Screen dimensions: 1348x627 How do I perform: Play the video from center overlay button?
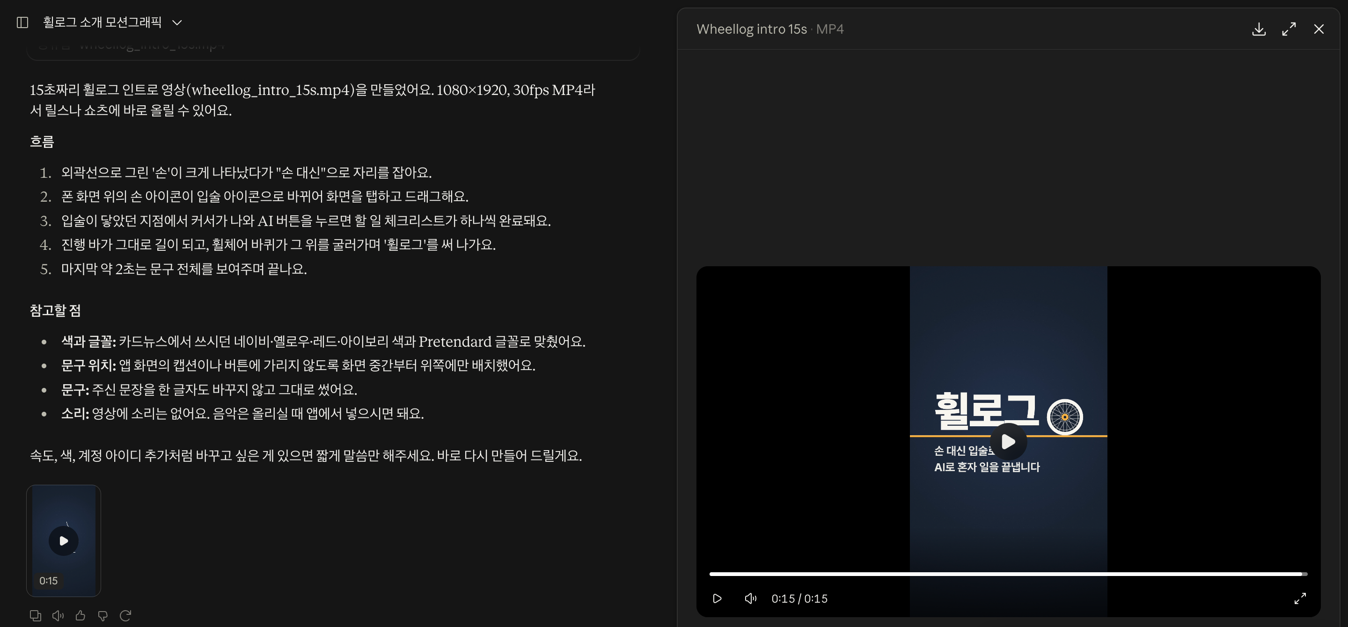(x=1008, y=442)
